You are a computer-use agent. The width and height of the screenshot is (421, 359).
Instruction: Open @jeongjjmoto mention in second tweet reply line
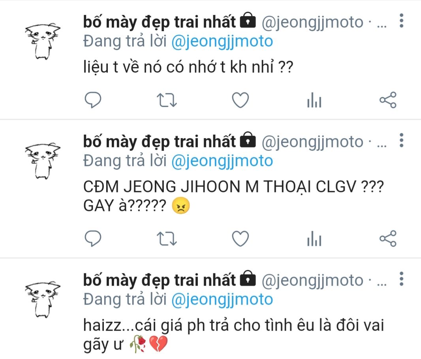[x=222, y=161]
